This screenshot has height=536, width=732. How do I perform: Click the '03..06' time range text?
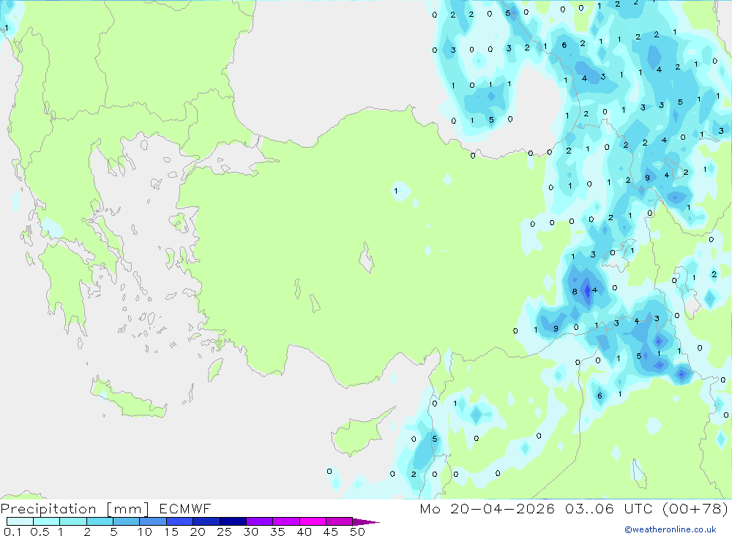click(x=589, y=508)
